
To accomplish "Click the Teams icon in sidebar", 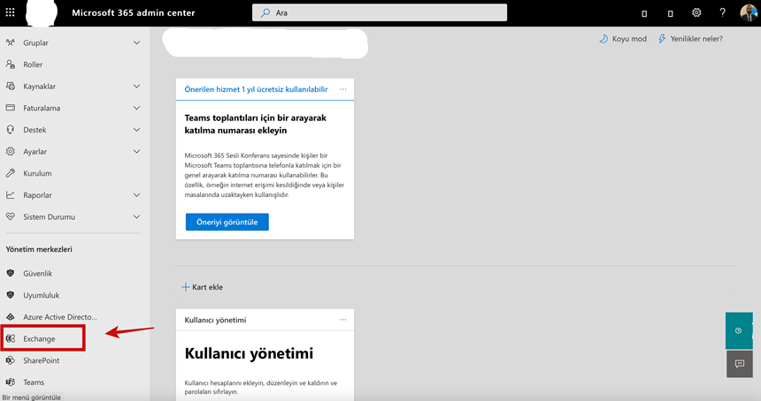I will point(11,382).
